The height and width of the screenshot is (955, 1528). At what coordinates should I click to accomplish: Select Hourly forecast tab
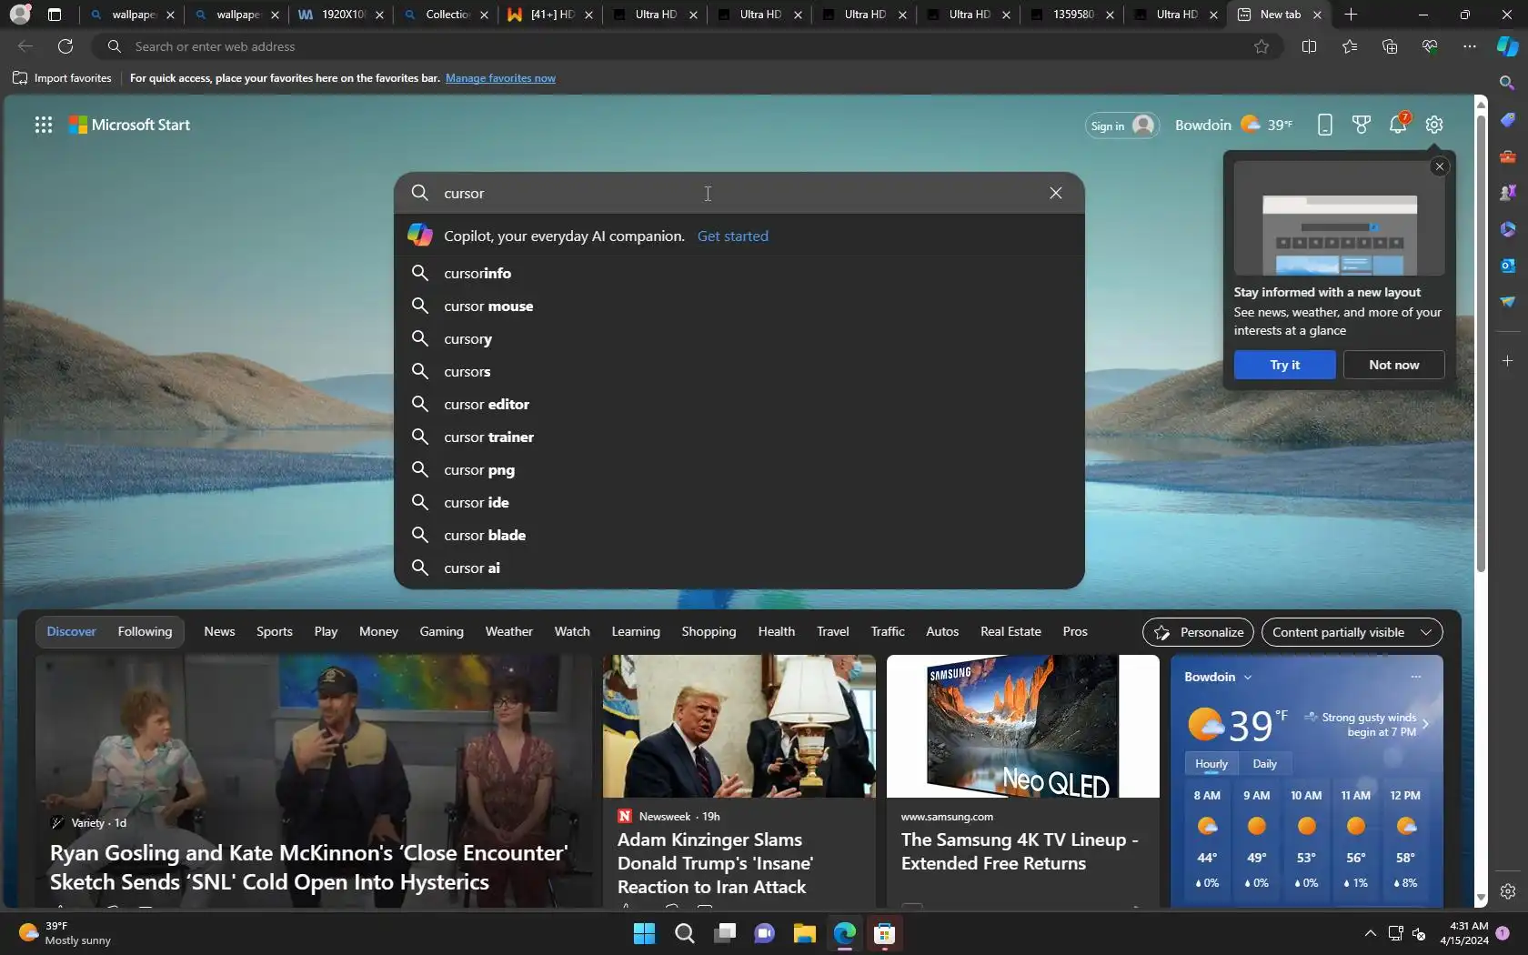[x=1211, y=764]
